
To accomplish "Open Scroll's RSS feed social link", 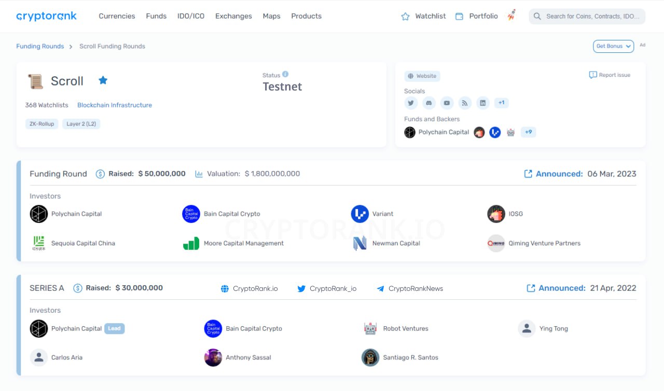I will coord(465,103).
